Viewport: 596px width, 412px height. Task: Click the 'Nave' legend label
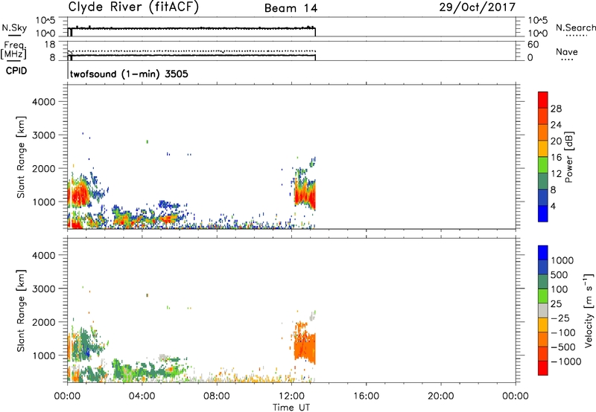click(x=567, y=51)
